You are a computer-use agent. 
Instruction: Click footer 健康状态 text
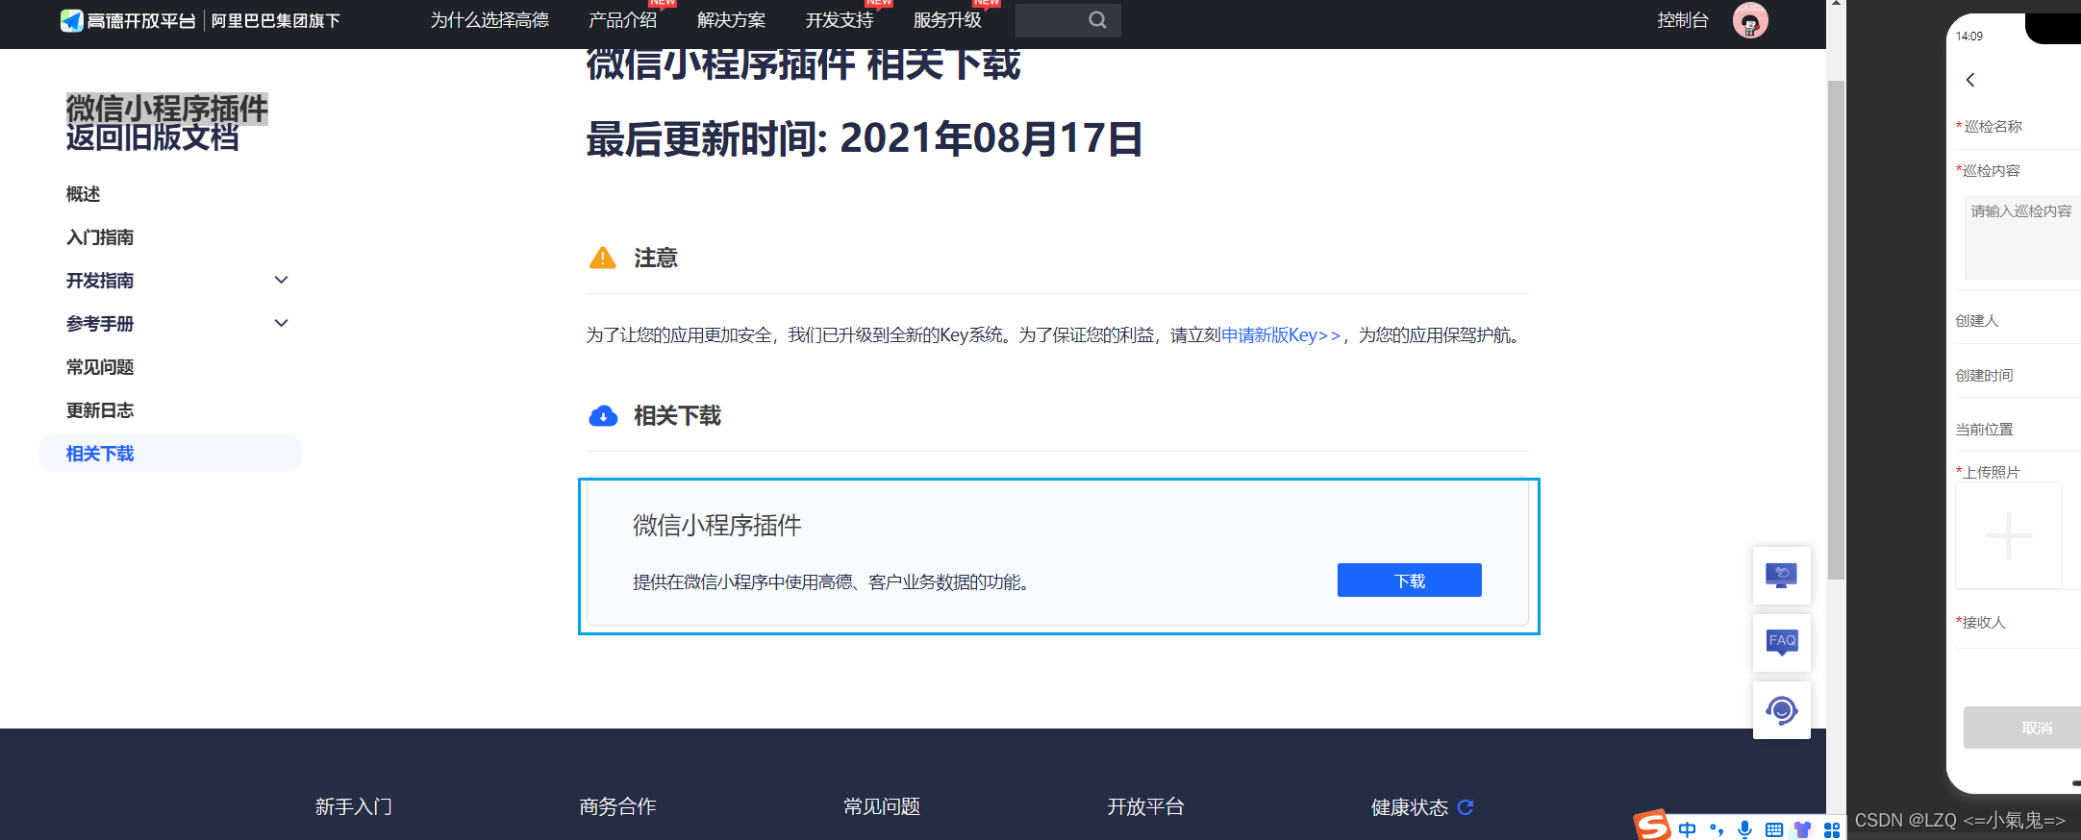click(x=1410, y=807)
